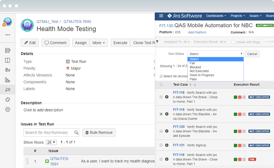Click the Test Run type icon

pyautogui.click(x=68, y=62)
